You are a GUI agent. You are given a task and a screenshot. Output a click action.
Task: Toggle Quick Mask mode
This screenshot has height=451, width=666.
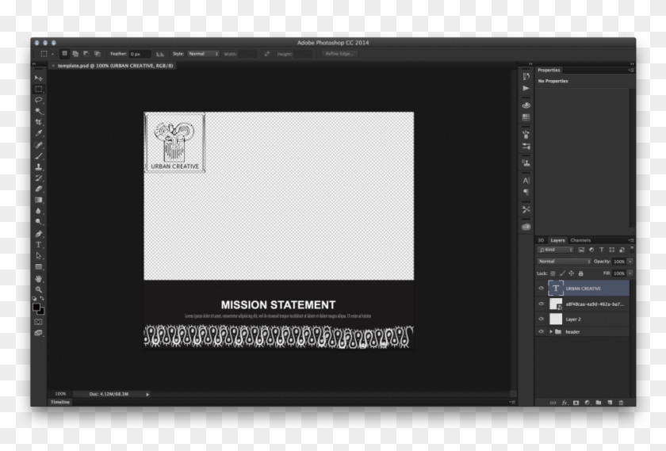[x=39, y=323]
